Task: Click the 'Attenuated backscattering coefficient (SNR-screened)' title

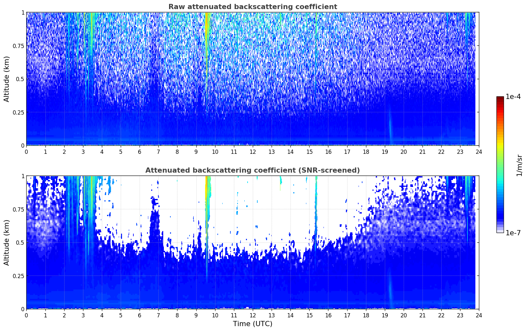Action: [252, 170]
